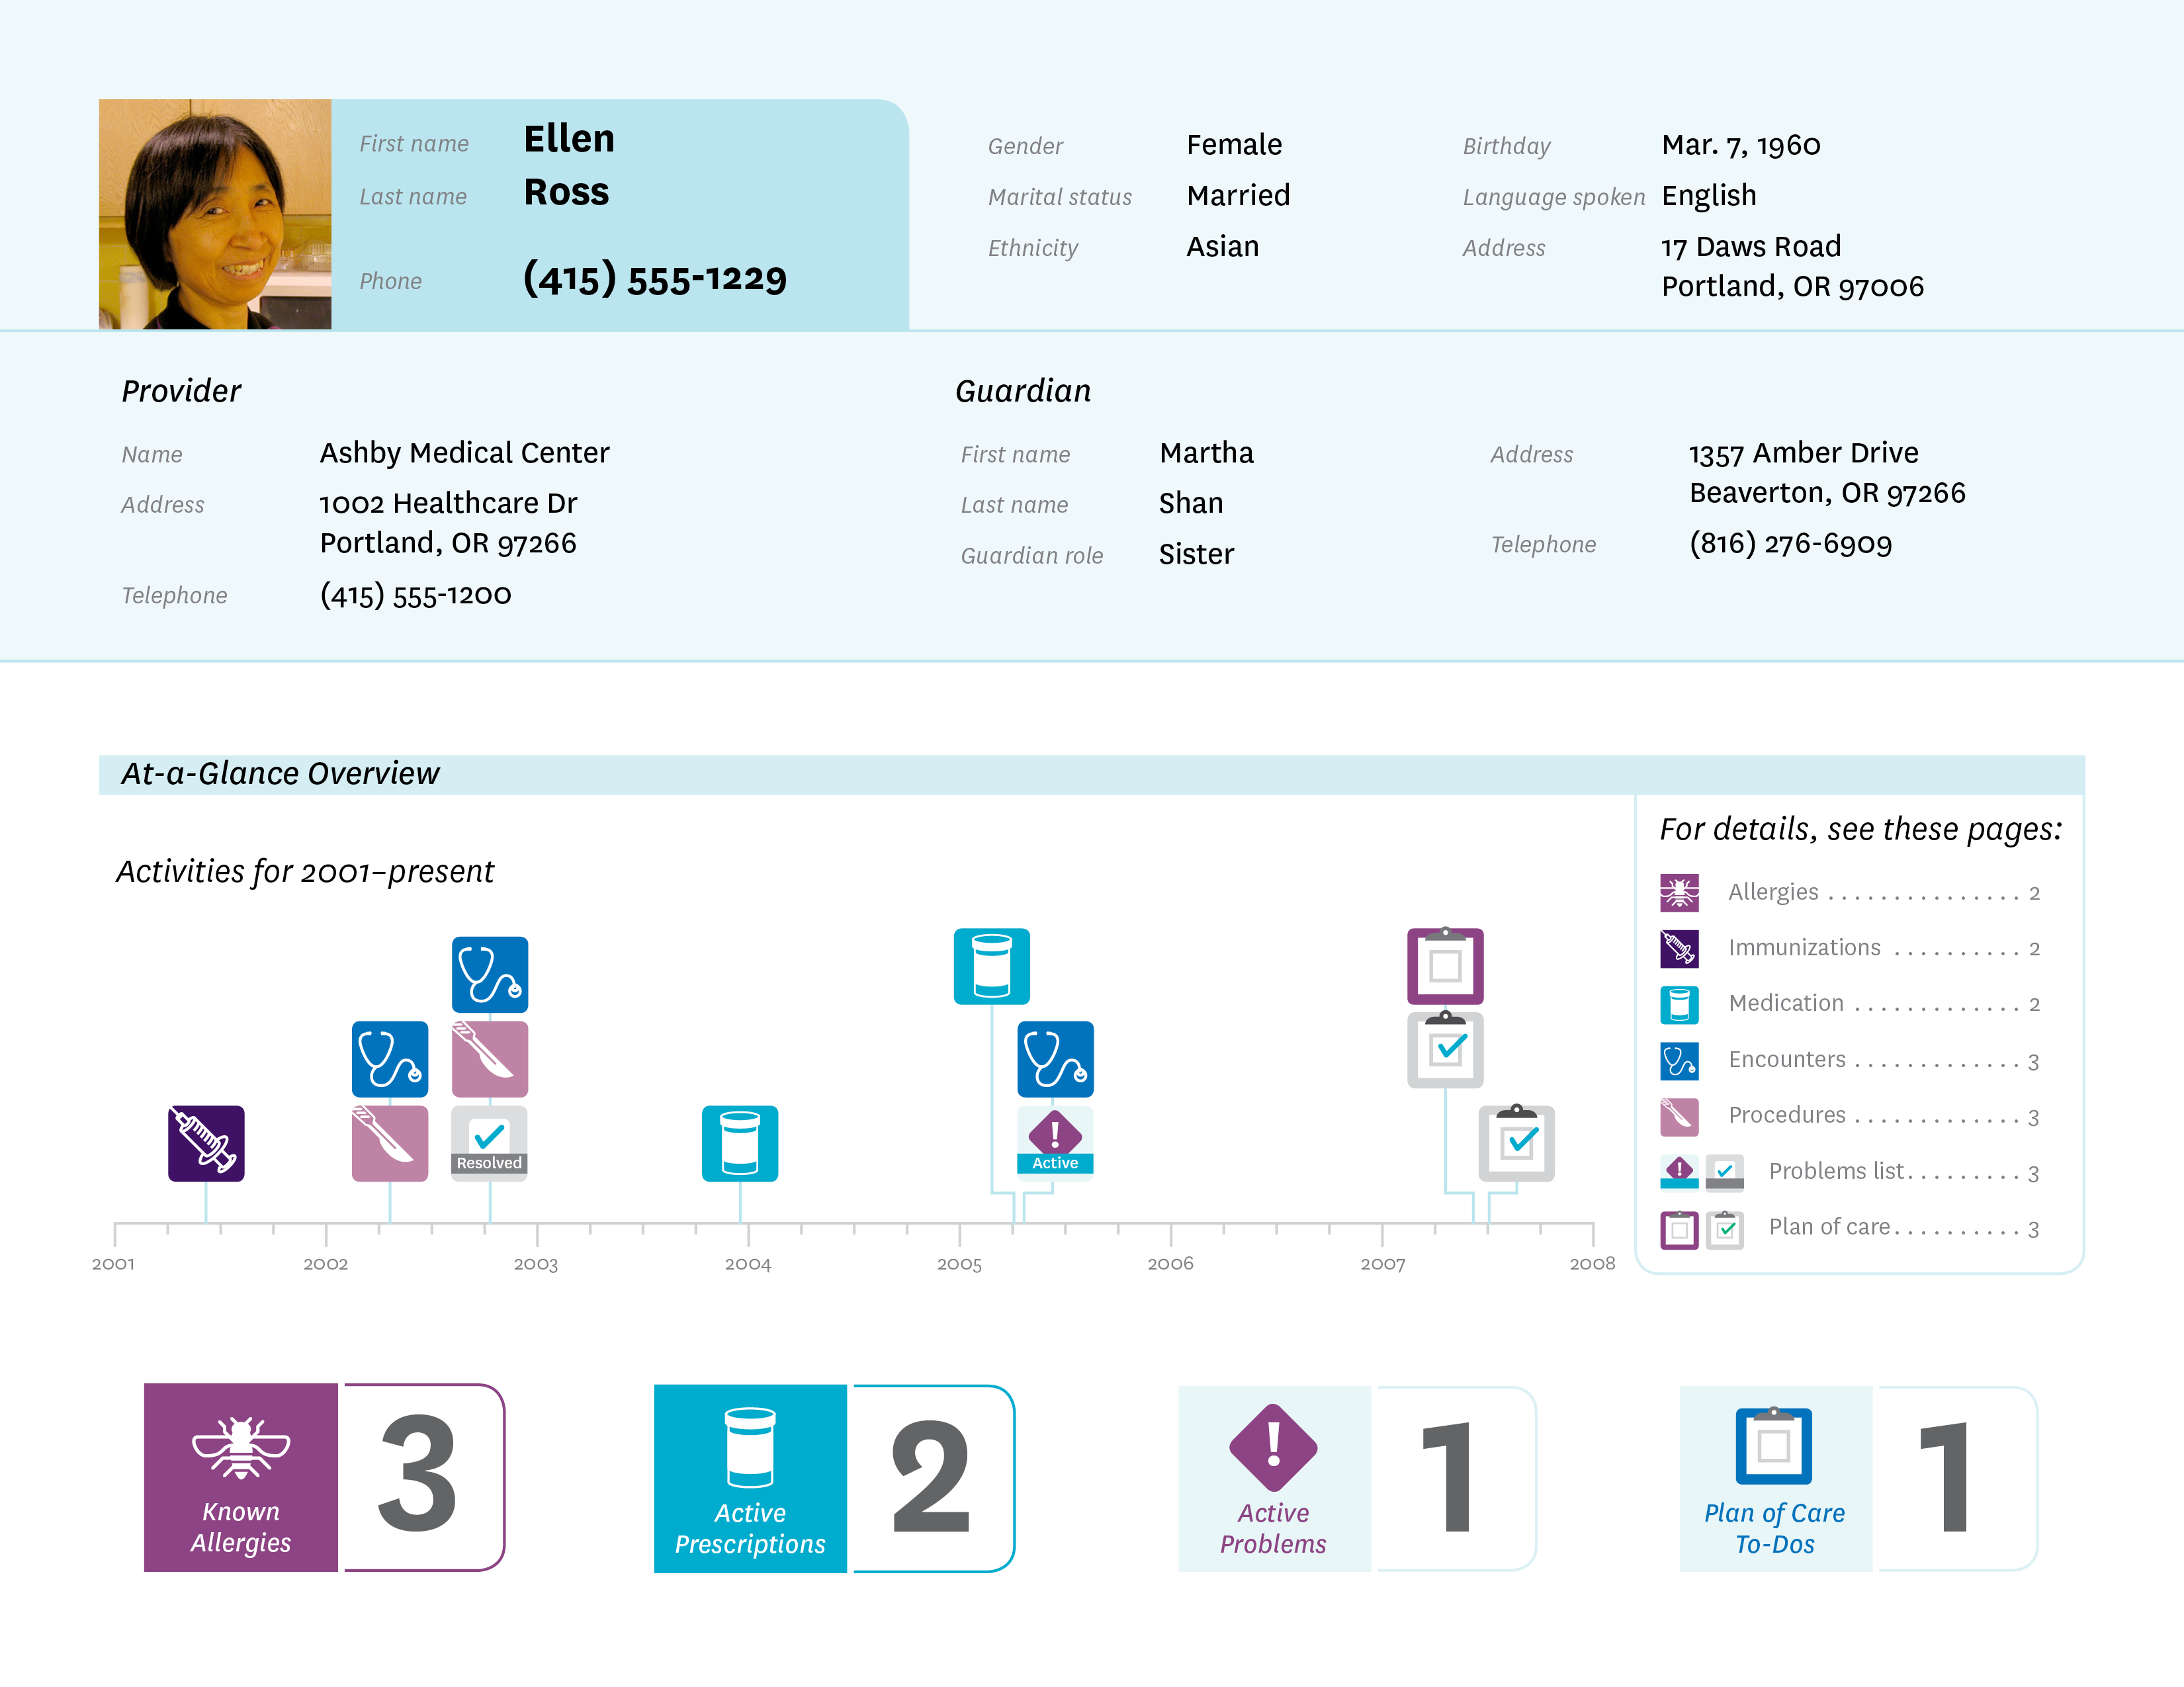2184x1687 pixels.
Task: Click the 2006 marker on the timeline
Action: point(1170,1263)
